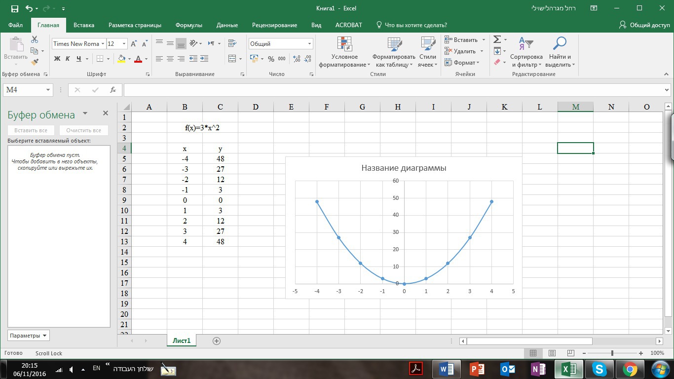674x379 pixels.
Task: Decrease the cell indent
Action: click(x=193, y=59)
